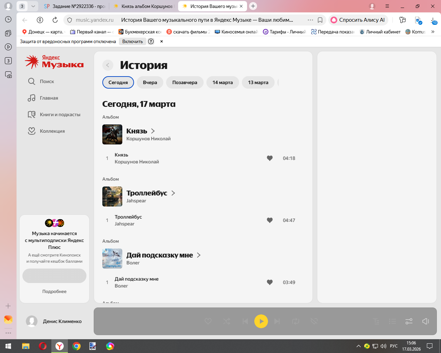Open the player volume speaker icon
The width and height of the screenshot is (441, 353).
tap(425, 321)
